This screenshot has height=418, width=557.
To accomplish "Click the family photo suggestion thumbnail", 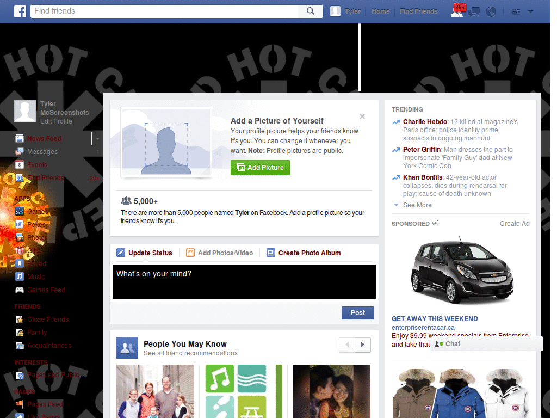I will coord(155,391).
